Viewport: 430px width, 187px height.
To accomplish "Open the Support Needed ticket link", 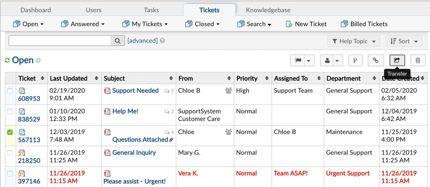I will click(x=136, y=91).
